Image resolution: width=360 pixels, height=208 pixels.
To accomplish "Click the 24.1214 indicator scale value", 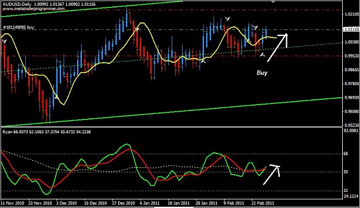I will [x=351, y=196].
